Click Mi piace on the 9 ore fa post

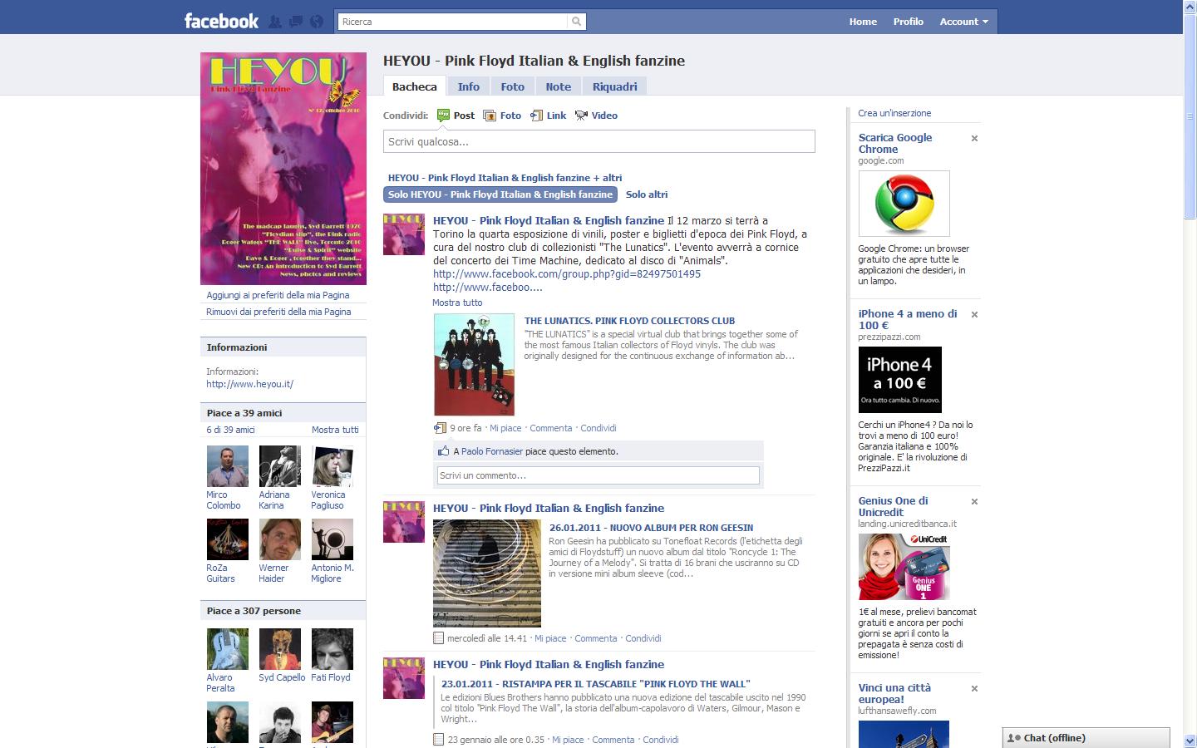pyautogui.click(x=505, y=428)
